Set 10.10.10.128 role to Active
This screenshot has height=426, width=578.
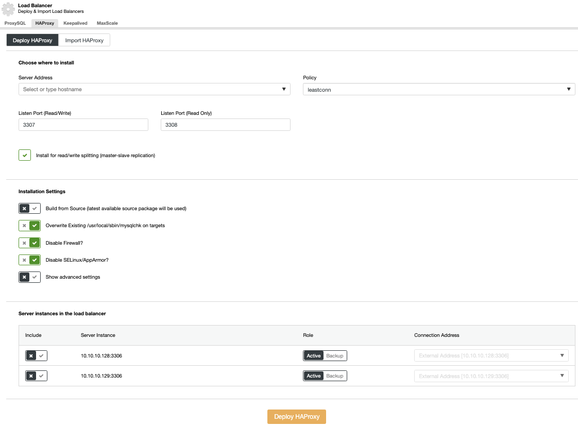(x=314, y=355)
